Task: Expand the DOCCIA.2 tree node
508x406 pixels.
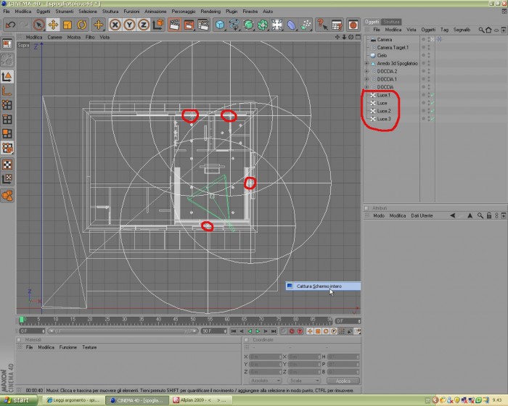Action: [366, 71]
